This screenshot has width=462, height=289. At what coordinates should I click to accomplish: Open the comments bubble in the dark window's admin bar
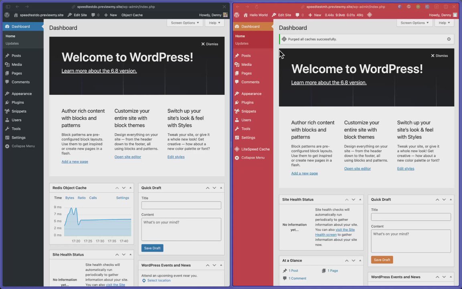tap(95, 15)
